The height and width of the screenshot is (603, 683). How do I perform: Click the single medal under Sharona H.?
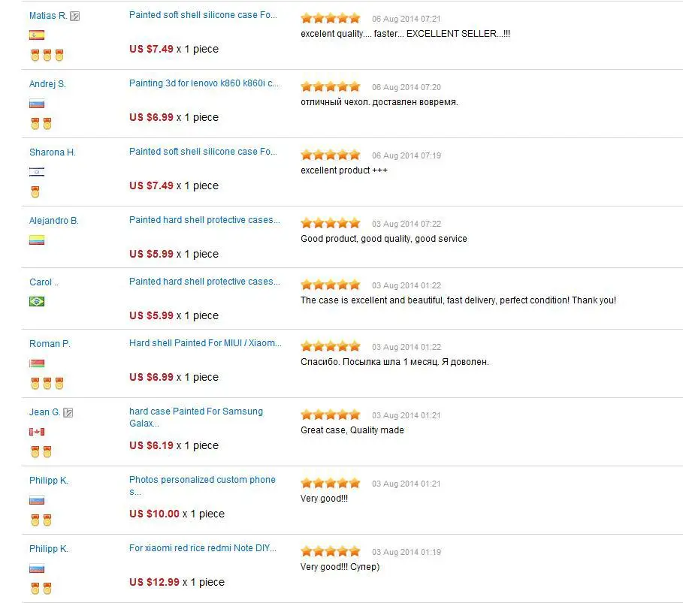(35, 192)
